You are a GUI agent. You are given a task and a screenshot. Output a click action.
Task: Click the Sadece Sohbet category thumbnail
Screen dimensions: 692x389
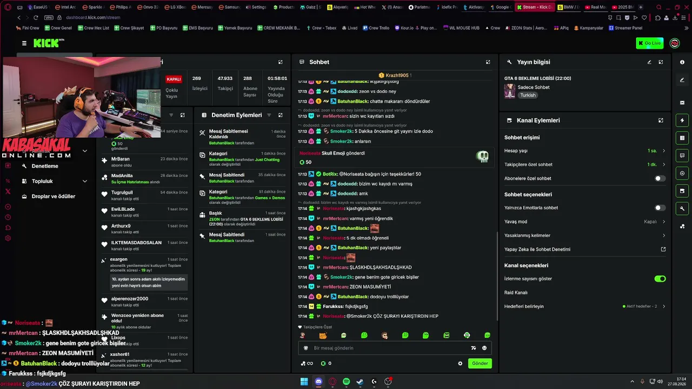(x=510, y=91)
